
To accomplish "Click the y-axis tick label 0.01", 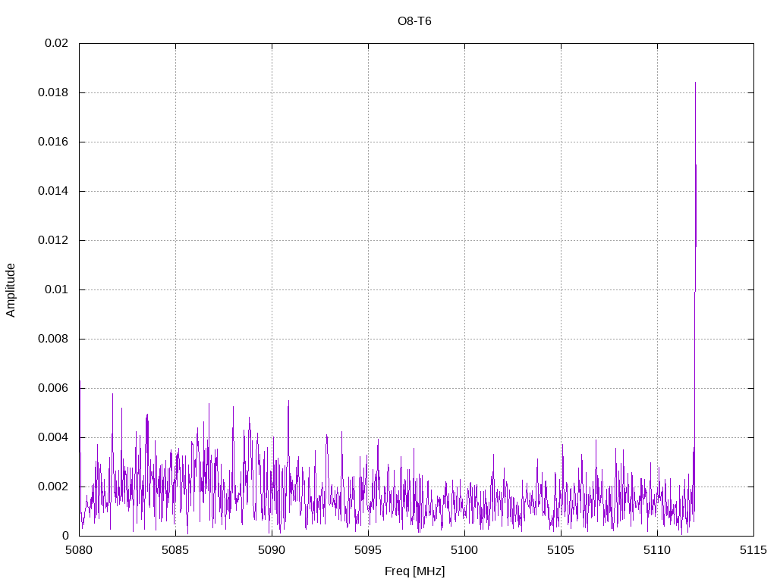I will point(56,289).
